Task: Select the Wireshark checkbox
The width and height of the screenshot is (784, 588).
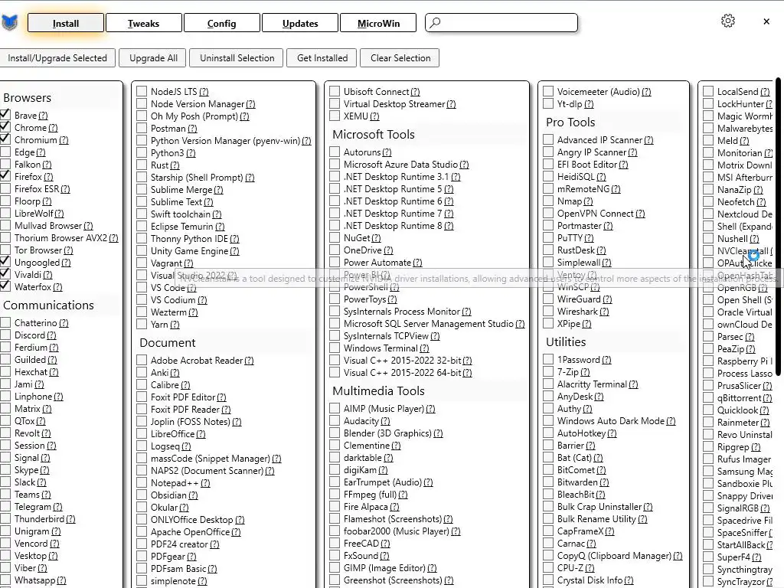Action: click(548, 311)
